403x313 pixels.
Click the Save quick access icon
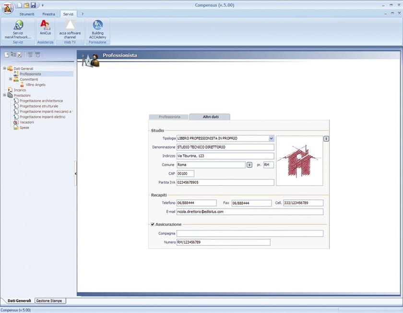pos(33,5)
